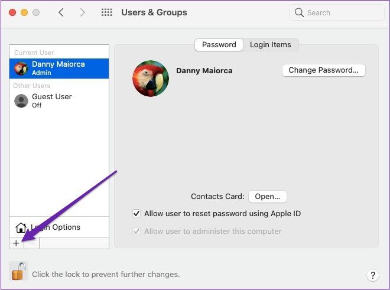Viewport: 390px width, 290px height.
Task: Click the magnifying glass search icon
Action: pos(299,12)
